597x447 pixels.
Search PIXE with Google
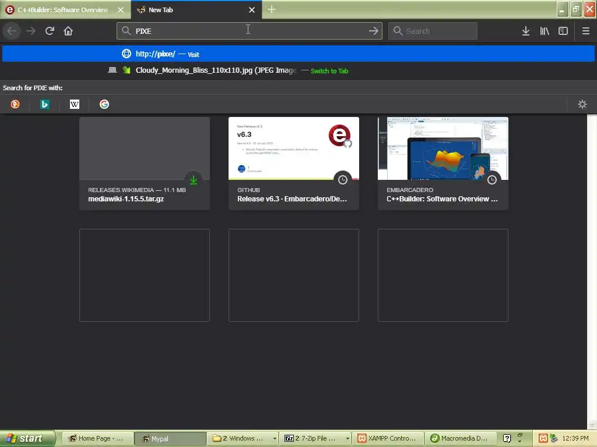coord(104,104)
